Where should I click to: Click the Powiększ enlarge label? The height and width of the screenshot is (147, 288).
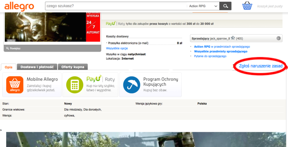(15, 49)
